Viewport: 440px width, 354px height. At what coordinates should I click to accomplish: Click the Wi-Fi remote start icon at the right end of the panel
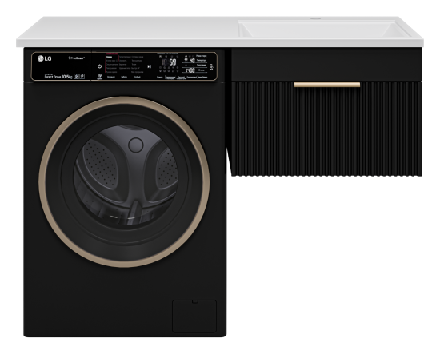pos(211,66)
